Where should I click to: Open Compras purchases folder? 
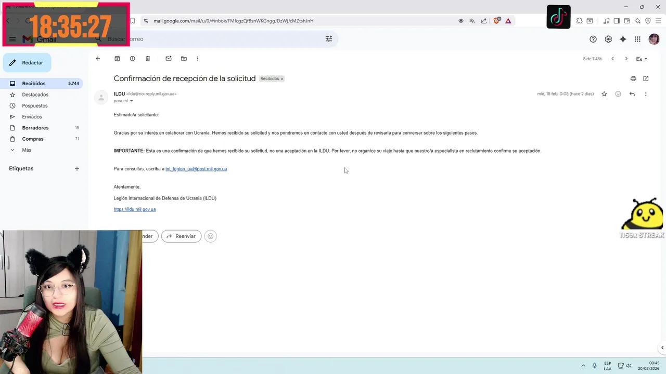click(x=32, y=139)
